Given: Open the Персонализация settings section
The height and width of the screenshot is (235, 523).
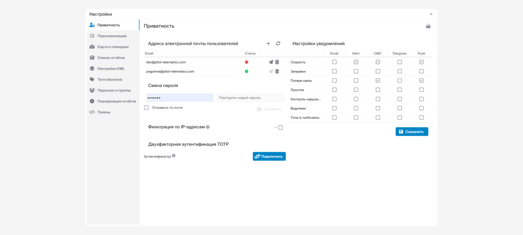Looking at the screenshot, I should (112, 36).
